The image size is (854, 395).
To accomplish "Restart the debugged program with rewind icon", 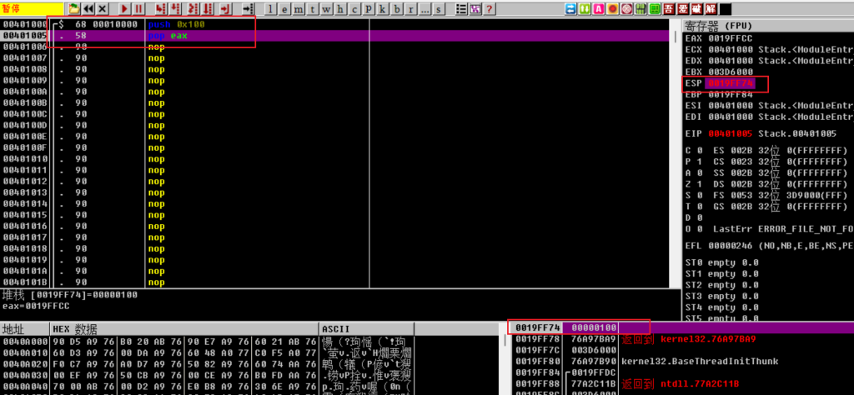I will [x=88, y=7].
